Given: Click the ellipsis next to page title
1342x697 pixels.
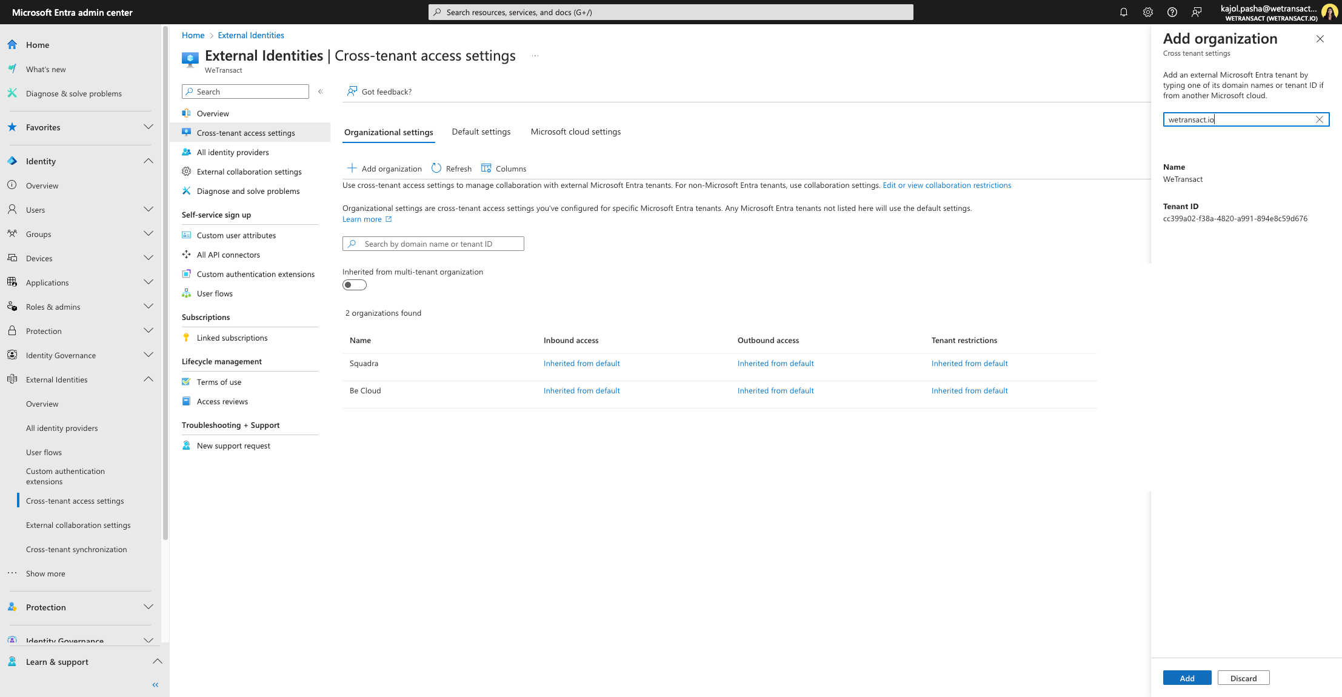Looking at the screenshot, I should click(535, 56).
